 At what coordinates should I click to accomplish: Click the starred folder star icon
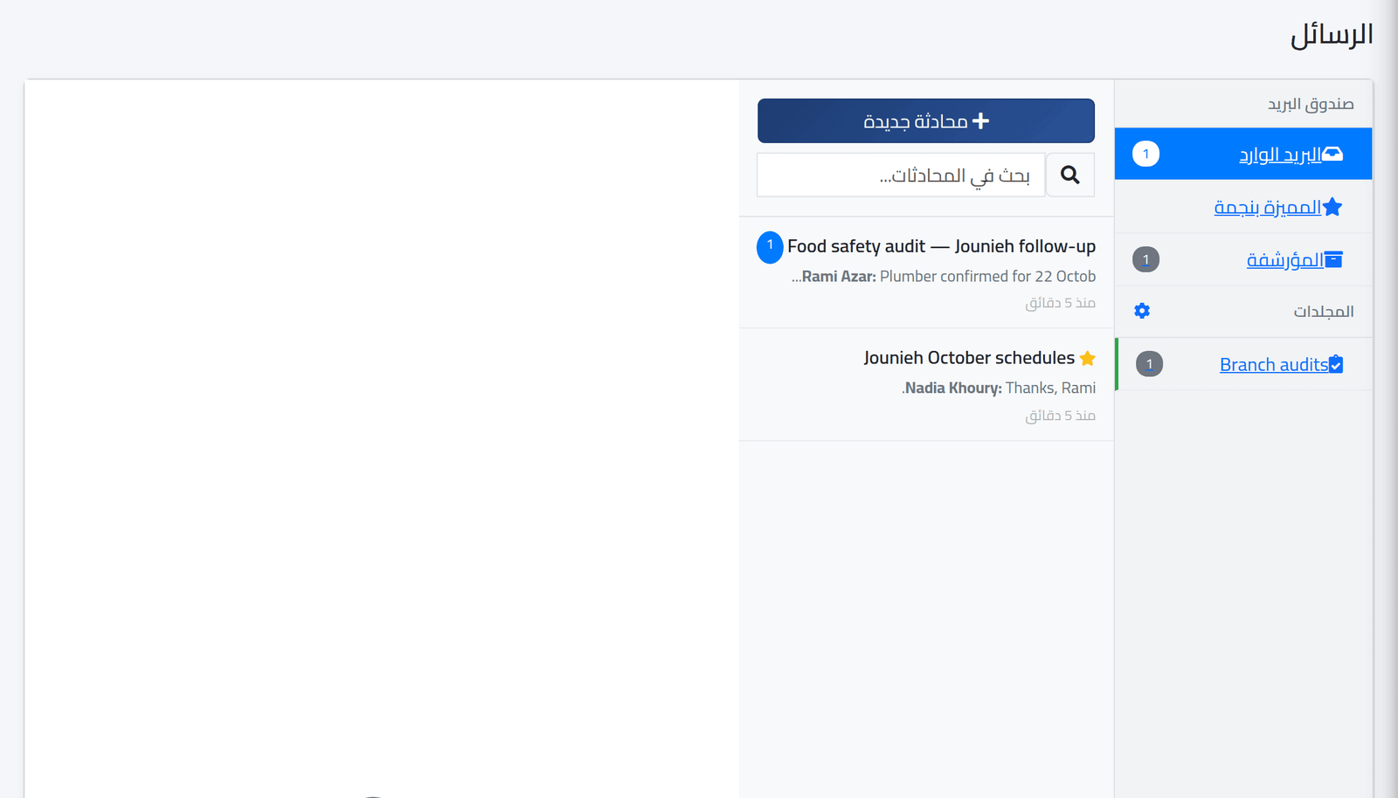tap(1332, 207)
